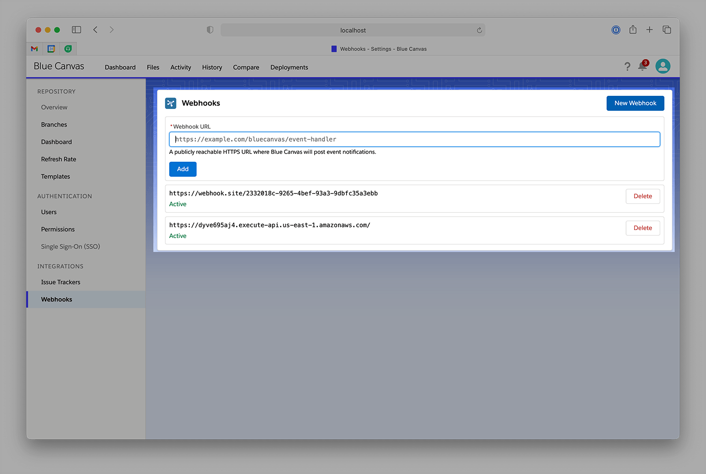
Task: Open the Deployments top menu
Action: click(x=289, y=67)
